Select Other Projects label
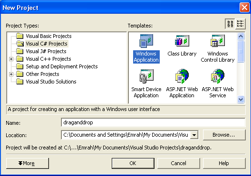251x176 pixels. tap(42, 74)
